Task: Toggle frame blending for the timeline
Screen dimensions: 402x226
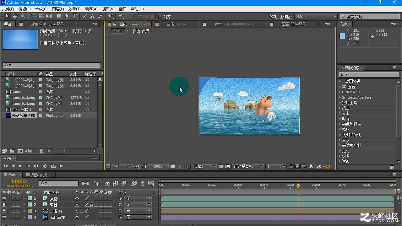Action: pos(115,183)
